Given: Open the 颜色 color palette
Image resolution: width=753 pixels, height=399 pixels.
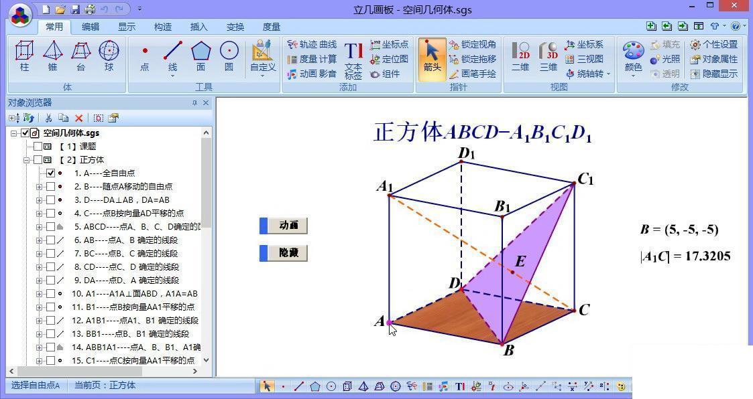Looking at the screenshot, I should [634, 60].
